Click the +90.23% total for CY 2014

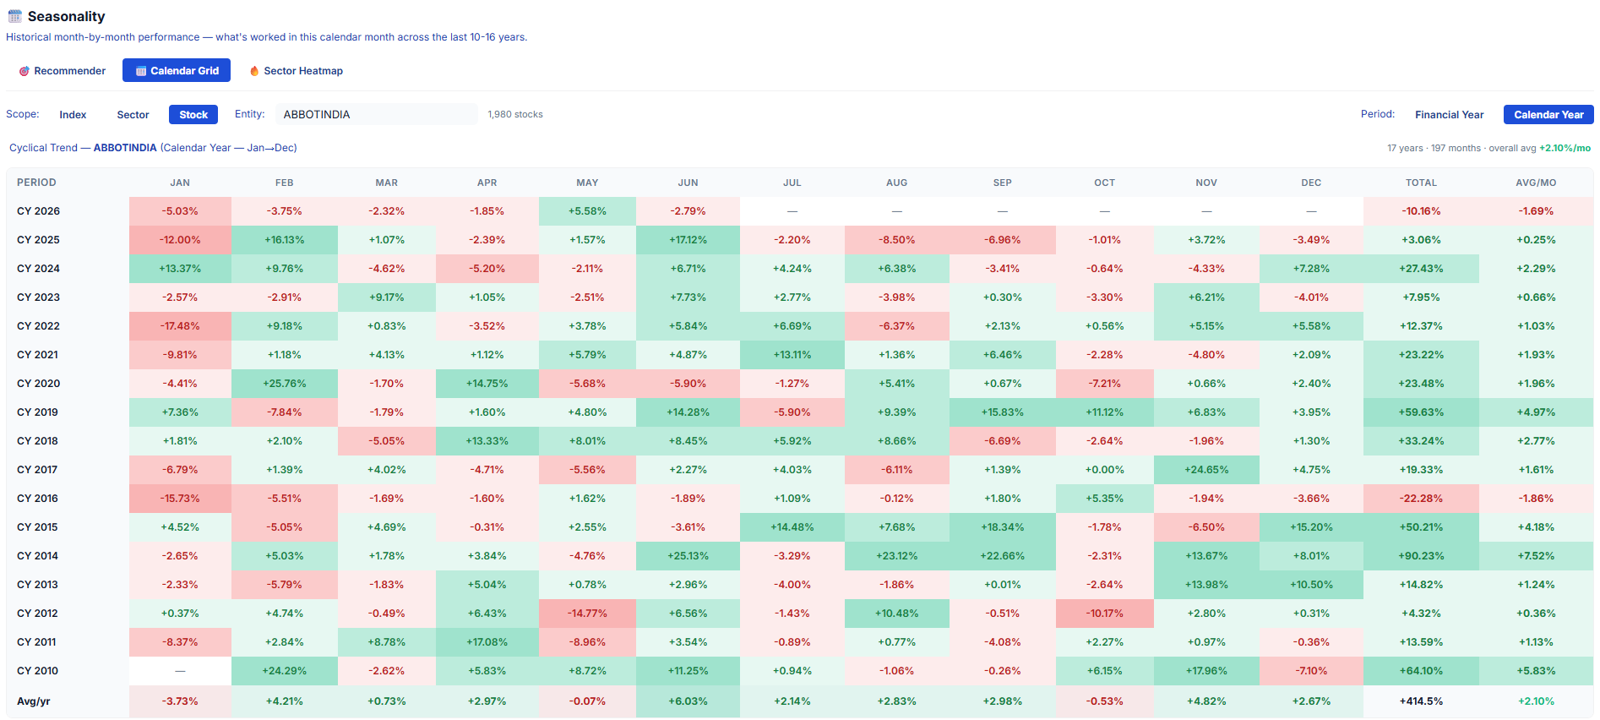coord(1421,556)
